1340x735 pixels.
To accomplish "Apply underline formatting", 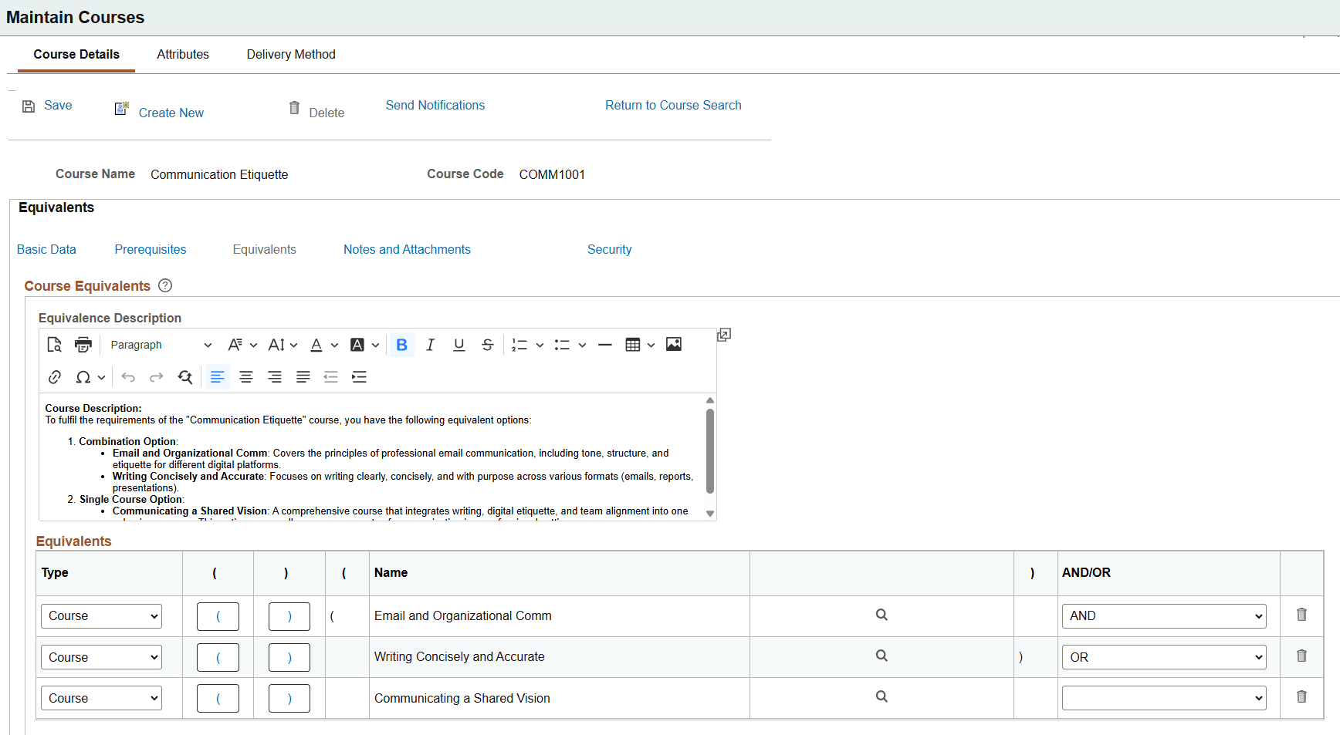I will click(459, 345).
